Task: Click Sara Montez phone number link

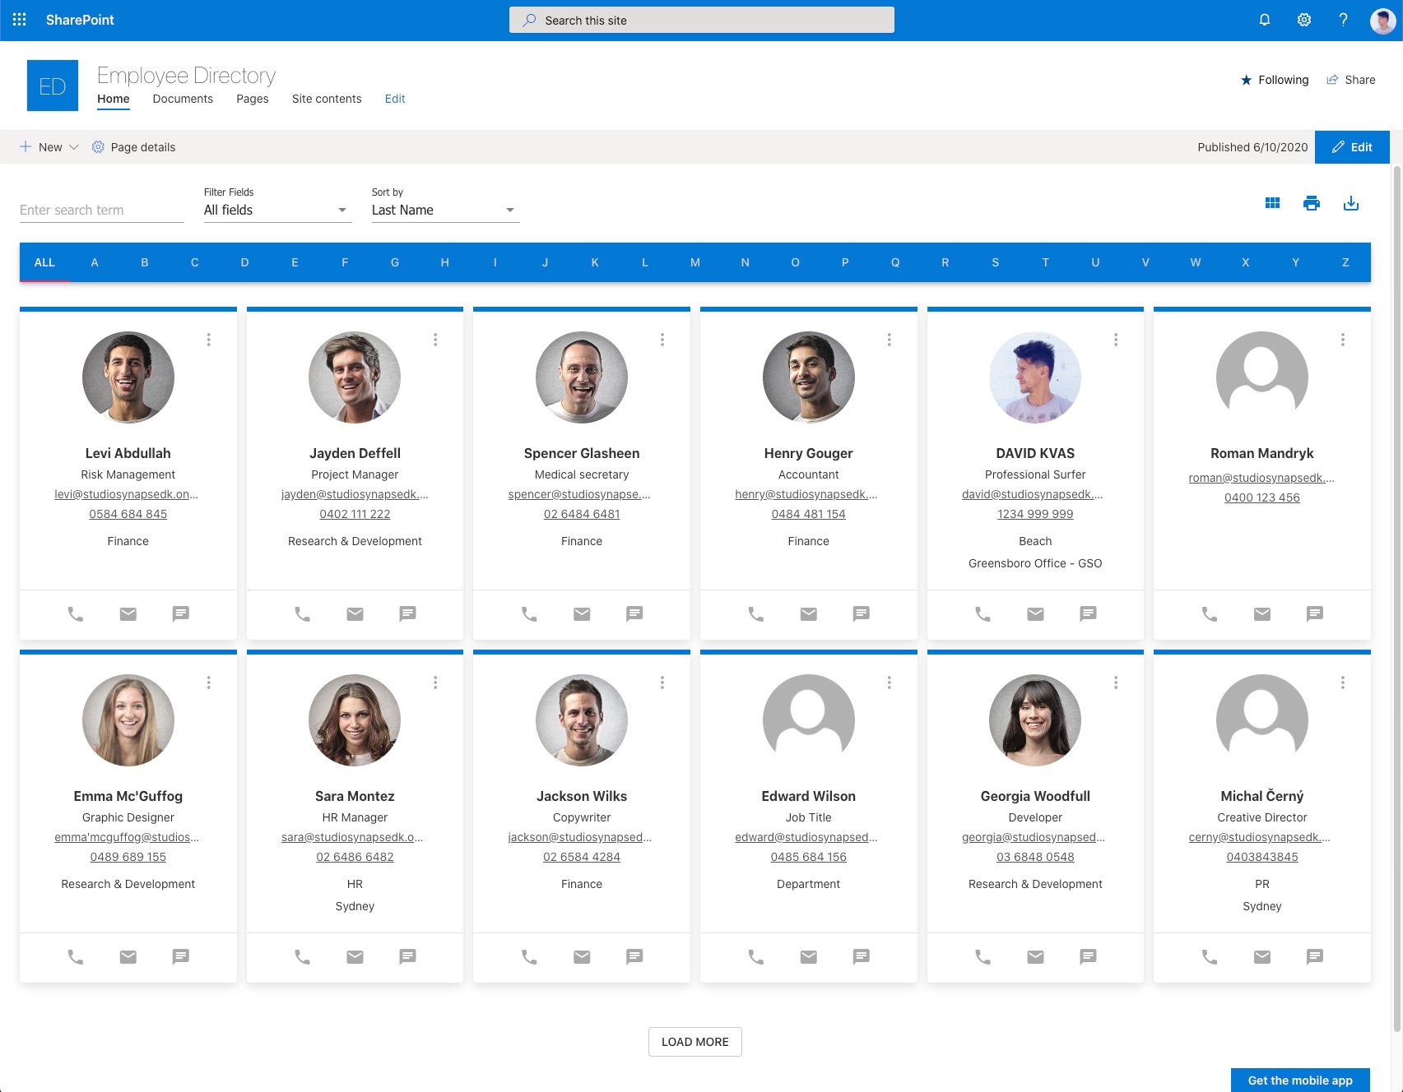Action: click(x=355, y=857)
